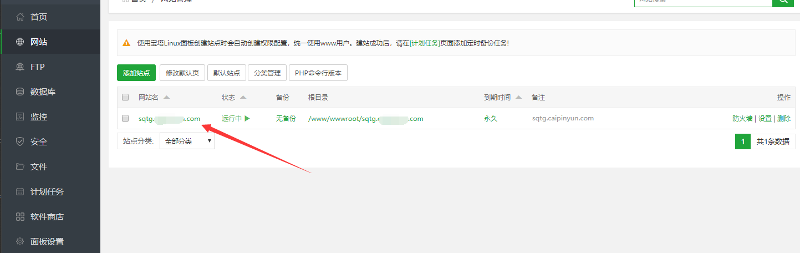Click the calendar icon for 计划任务

(x=20, y=192)
